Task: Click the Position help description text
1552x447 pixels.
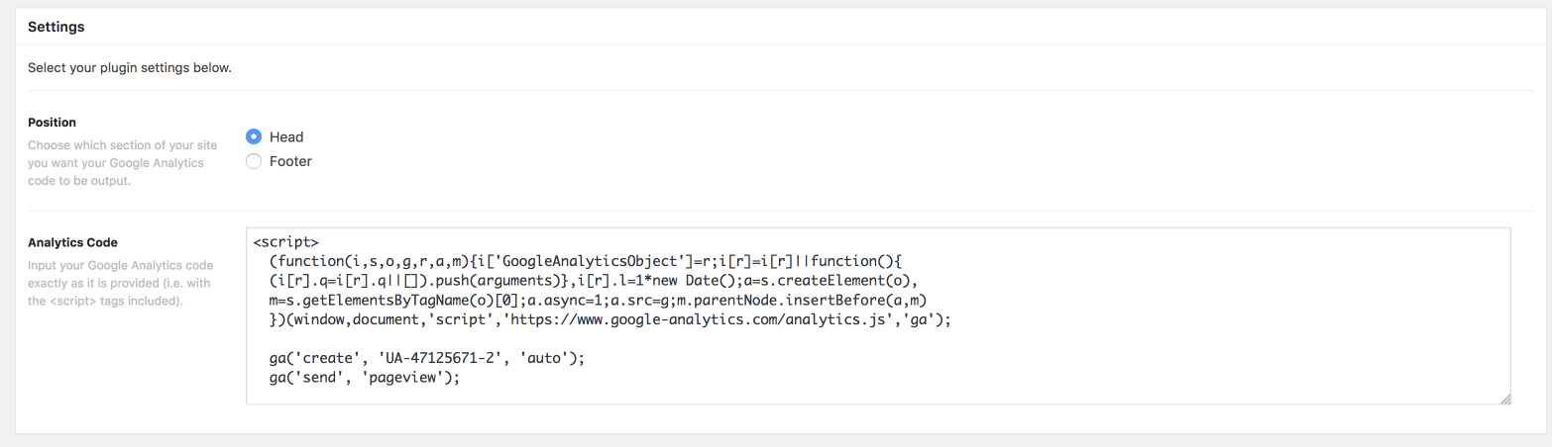Action: (x=122, y=163)
